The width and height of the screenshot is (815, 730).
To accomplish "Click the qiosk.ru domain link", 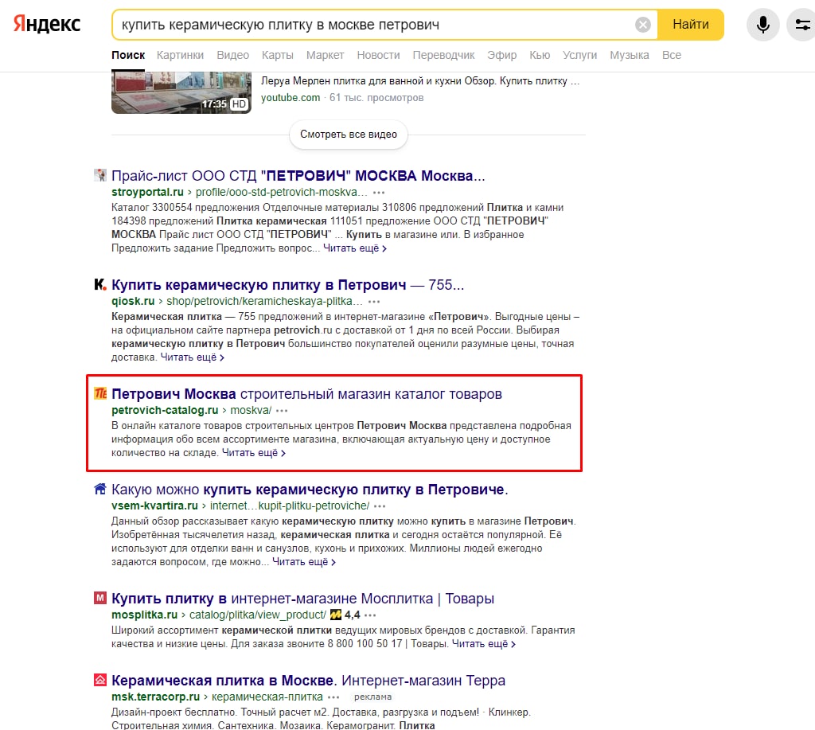I will tap(133, 301).
